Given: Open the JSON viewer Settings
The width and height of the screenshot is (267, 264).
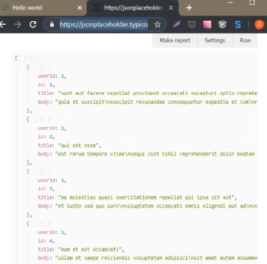Looking at the screenshot, I should (215, 41).
